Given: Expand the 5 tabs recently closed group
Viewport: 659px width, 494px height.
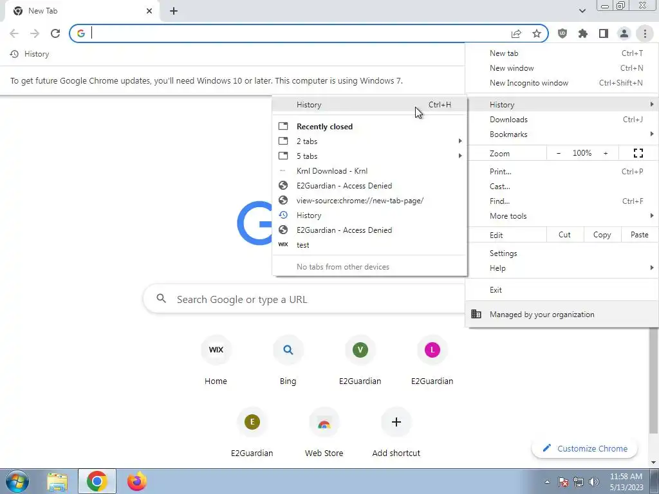Looking at the screenshot, I should [370, 156].
